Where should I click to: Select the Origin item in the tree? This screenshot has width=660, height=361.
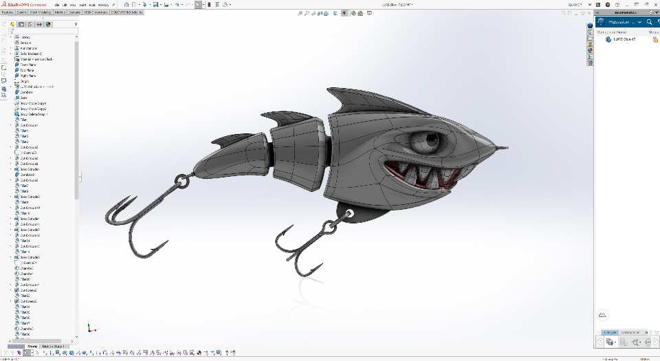tap(25, 81)
